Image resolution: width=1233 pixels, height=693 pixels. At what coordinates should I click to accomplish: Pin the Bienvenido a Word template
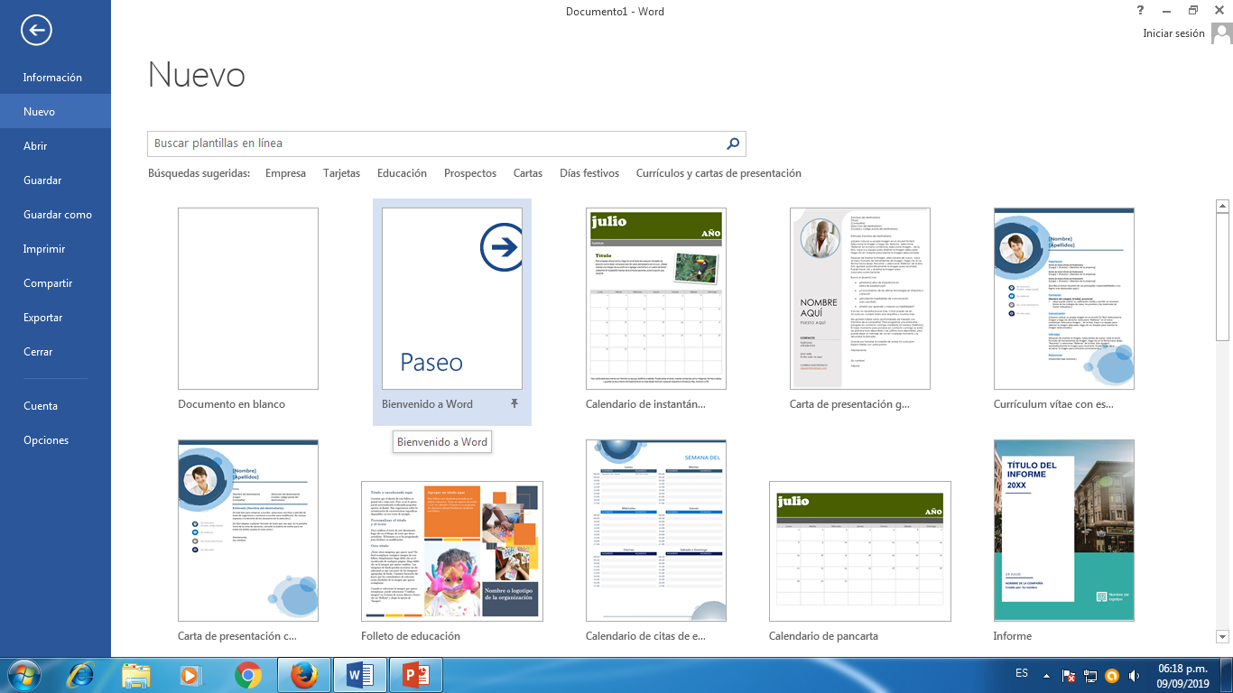click(x=515, y=403)
